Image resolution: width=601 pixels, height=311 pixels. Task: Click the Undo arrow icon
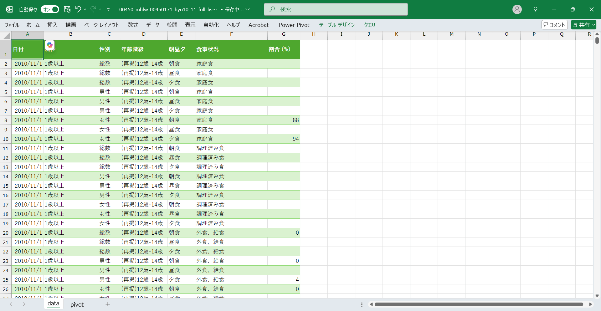click(78, 9)
